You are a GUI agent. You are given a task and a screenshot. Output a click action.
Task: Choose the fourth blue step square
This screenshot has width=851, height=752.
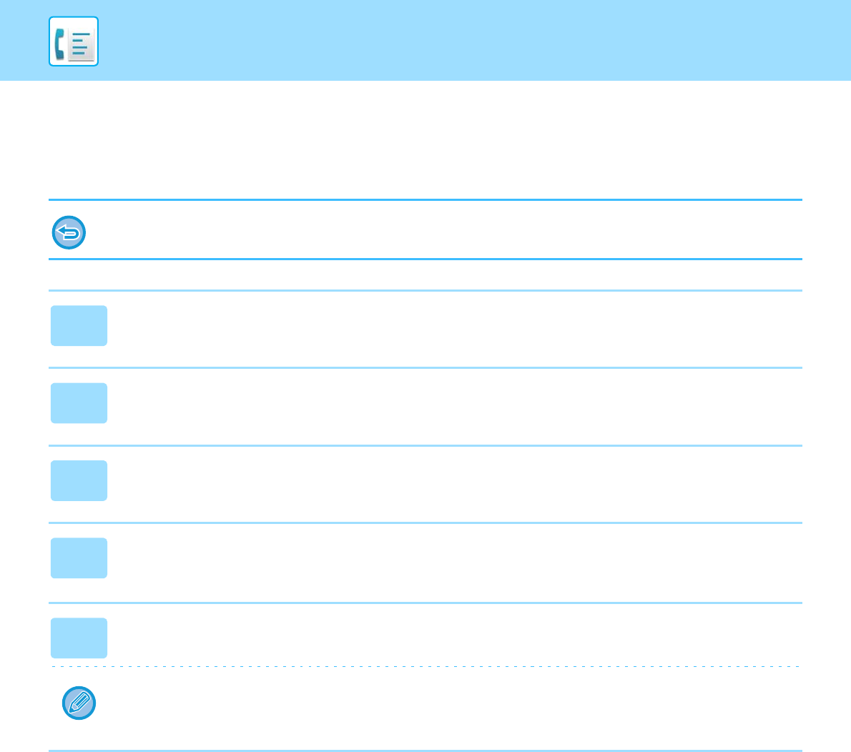(x=79, y=558)
